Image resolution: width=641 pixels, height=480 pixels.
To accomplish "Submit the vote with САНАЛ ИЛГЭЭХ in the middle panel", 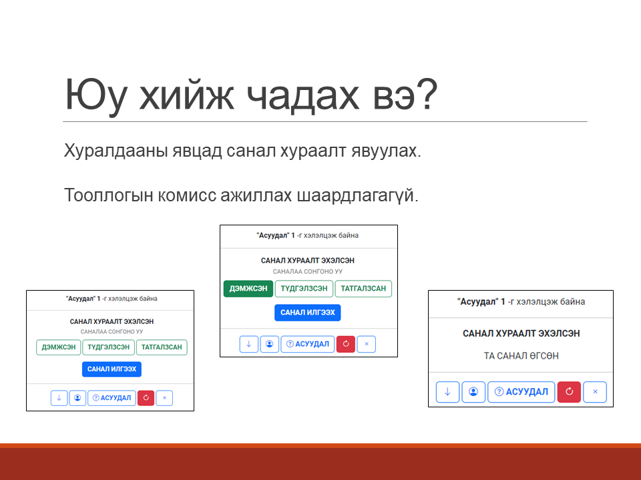I will click(x=307, y=313).
